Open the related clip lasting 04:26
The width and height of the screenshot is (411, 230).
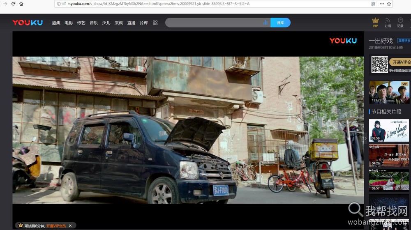(x=389, y=155)
